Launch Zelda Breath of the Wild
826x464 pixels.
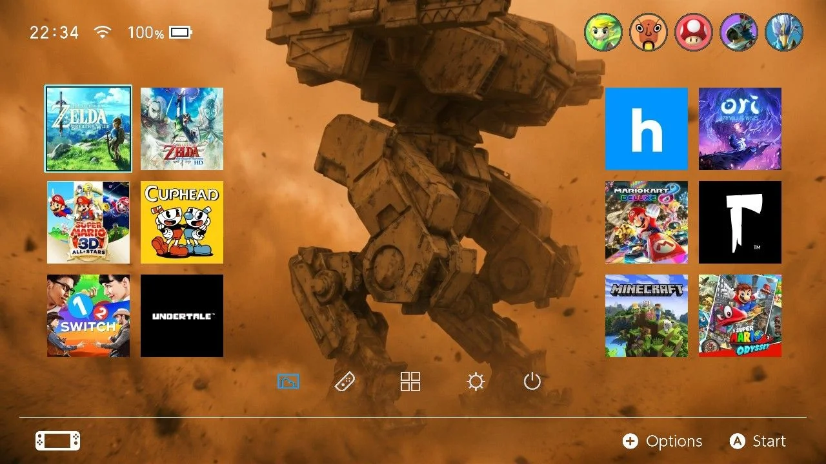tap(88, 129)
